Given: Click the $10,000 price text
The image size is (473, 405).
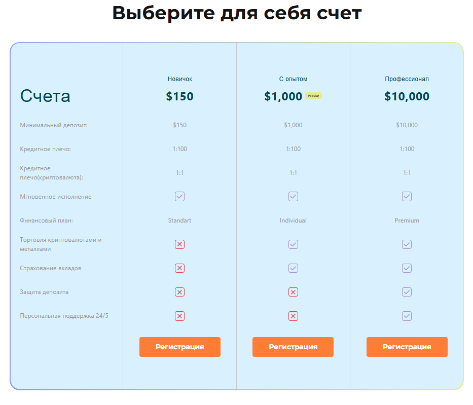Looking at the screenshot, I should tap(407, 96).
